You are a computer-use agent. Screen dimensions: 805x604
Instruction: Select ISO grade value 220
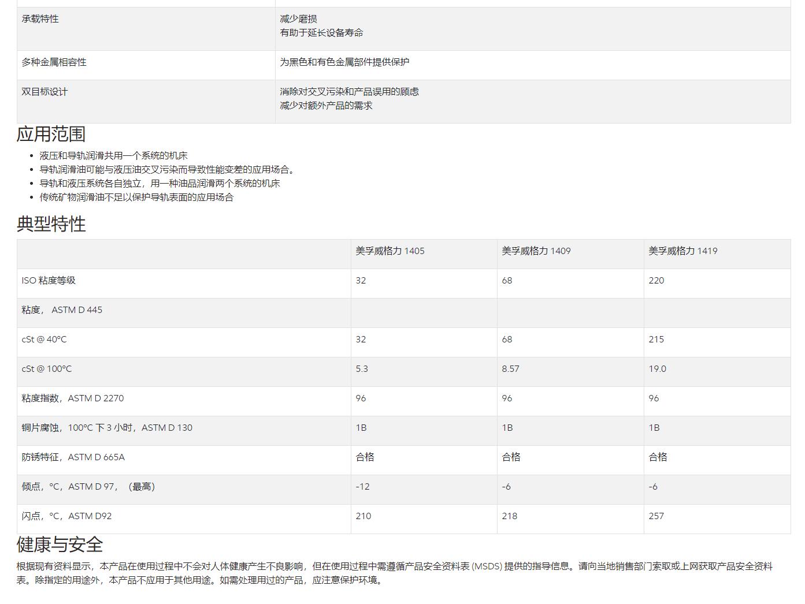pyautogui.click(x=656, y=280)
